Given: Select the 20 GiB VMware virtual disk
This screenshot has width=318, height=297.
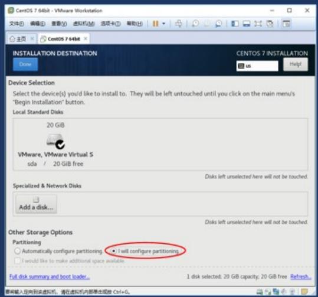Looking at the screenshot, I should tap(55, 144).
